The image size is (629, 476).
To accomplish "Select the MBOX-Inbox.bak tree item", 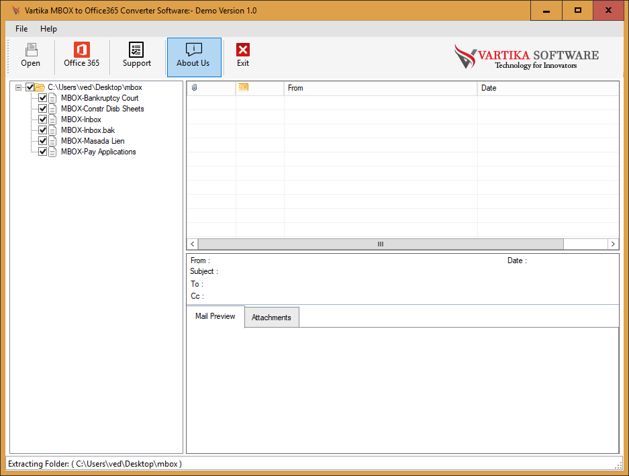I will click(88, 130).
